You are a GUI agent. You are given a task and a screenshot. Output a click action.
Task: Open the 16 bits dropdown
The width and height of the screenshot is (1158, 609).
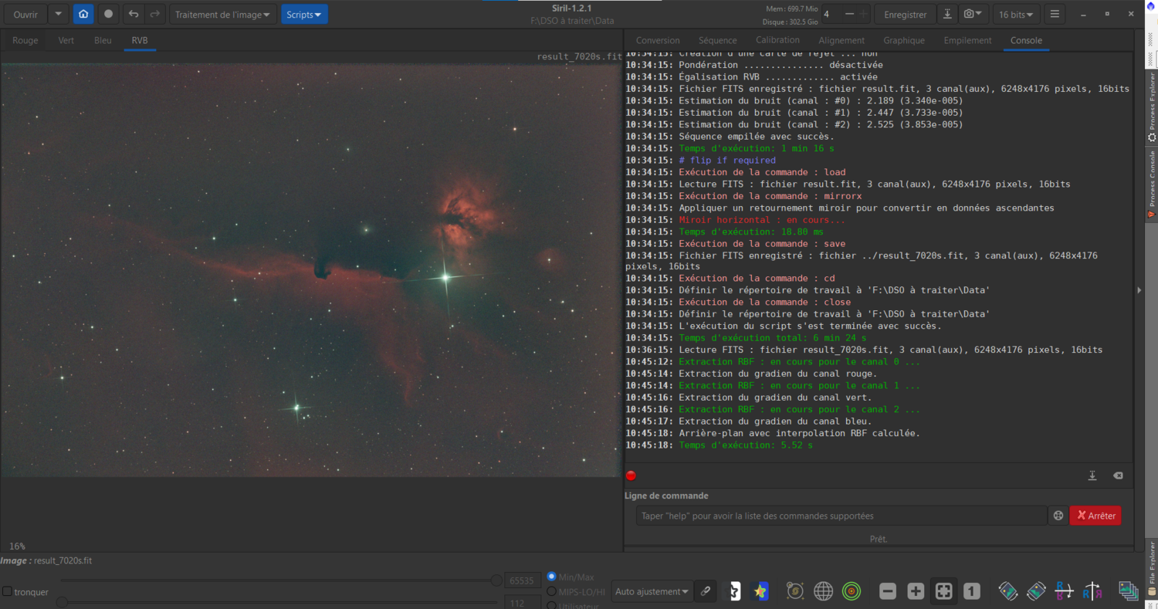1016,14
